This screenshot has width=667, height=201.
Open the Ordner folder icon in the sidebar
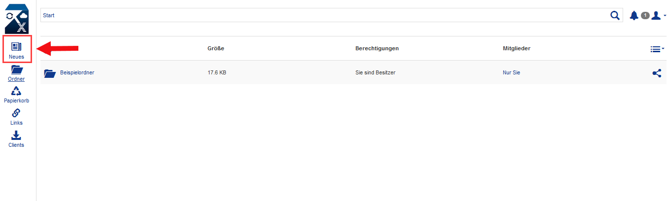(17, 69)
